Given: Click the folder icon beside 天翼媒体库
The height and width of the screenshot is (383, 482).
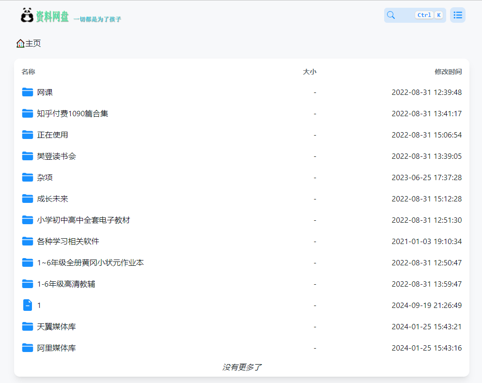Looking at the screenshot, I should [x=28, y=326].
